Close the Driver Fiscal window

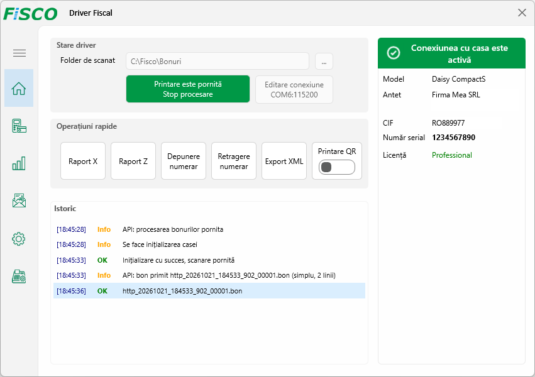tap(522, 13)
